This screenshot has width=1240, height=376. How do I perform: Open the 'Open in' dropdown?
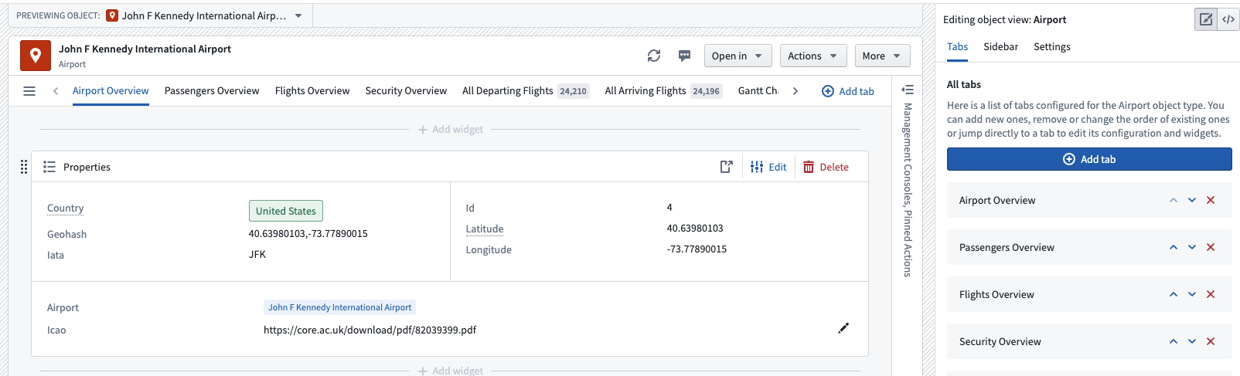pyautogui.click(x=738, y=56)
